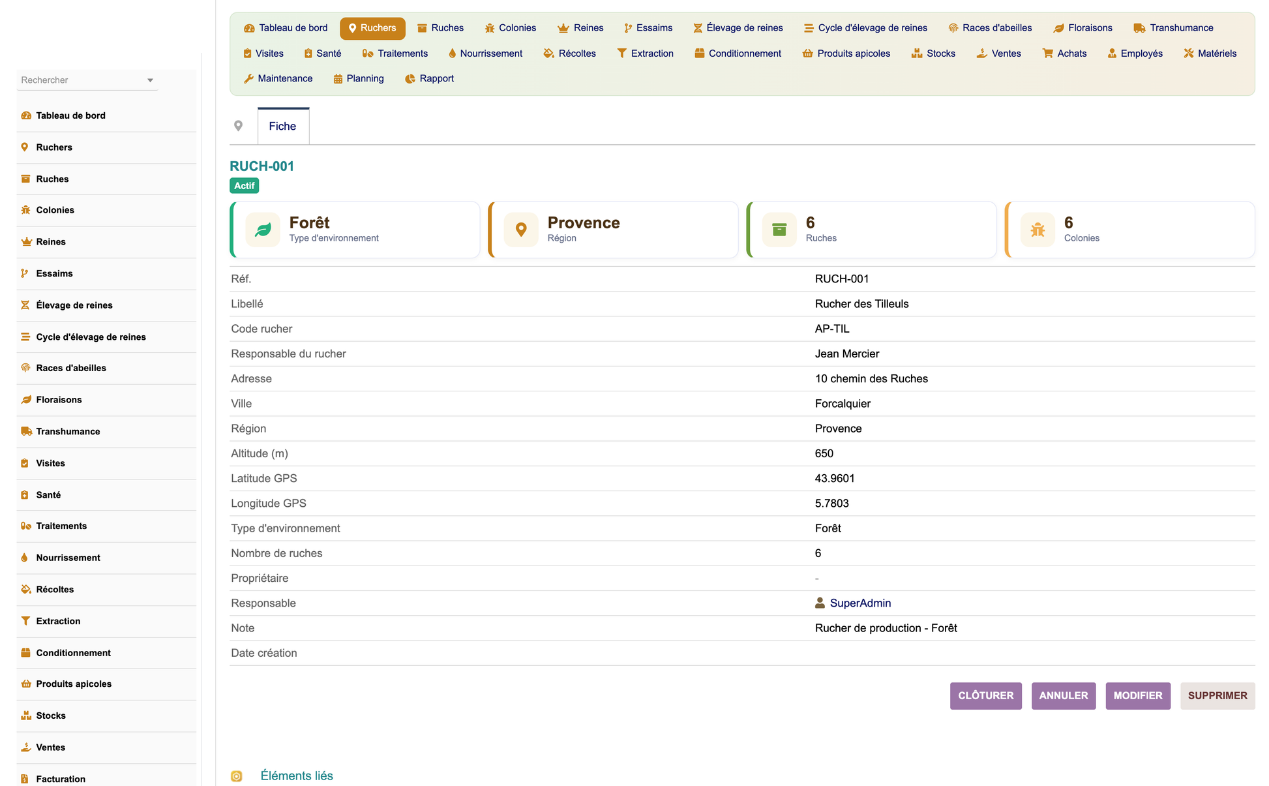This screenshot has width=1269, height=786.
Task: Click the box icon on the Ruches card
Action: [x=779, y=230]
